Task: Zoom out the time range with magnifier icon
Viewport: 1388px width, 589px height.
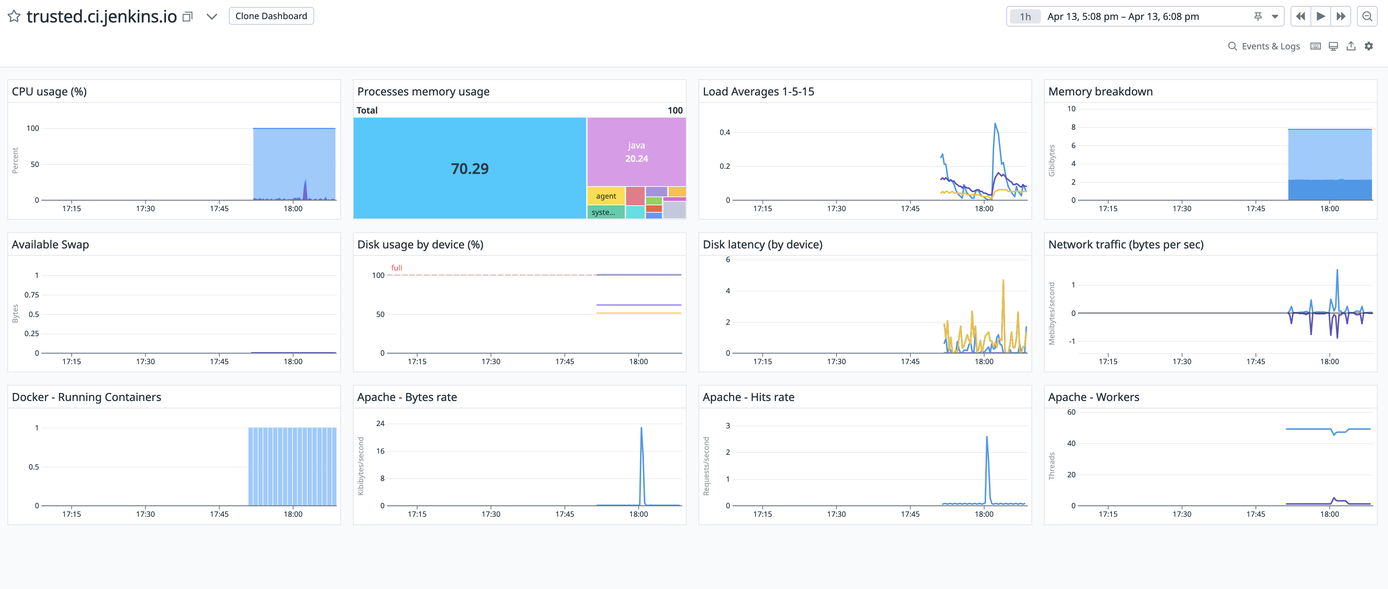Action: click(x=1368, y=16)
